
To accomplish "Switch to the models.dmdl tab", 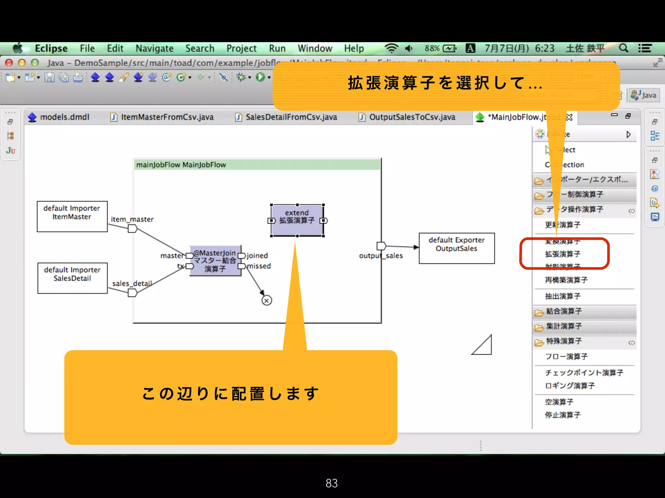I will point(64,117).
